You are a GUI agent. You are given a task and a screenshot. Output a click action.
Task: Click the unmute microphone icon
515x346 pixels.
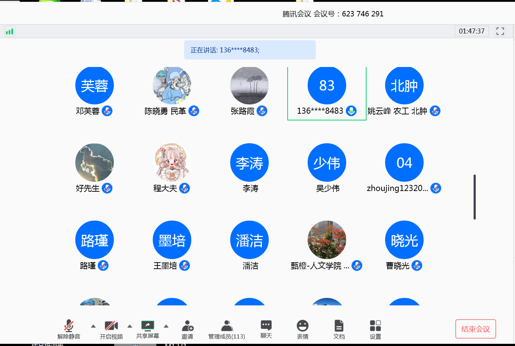point(69,326)
